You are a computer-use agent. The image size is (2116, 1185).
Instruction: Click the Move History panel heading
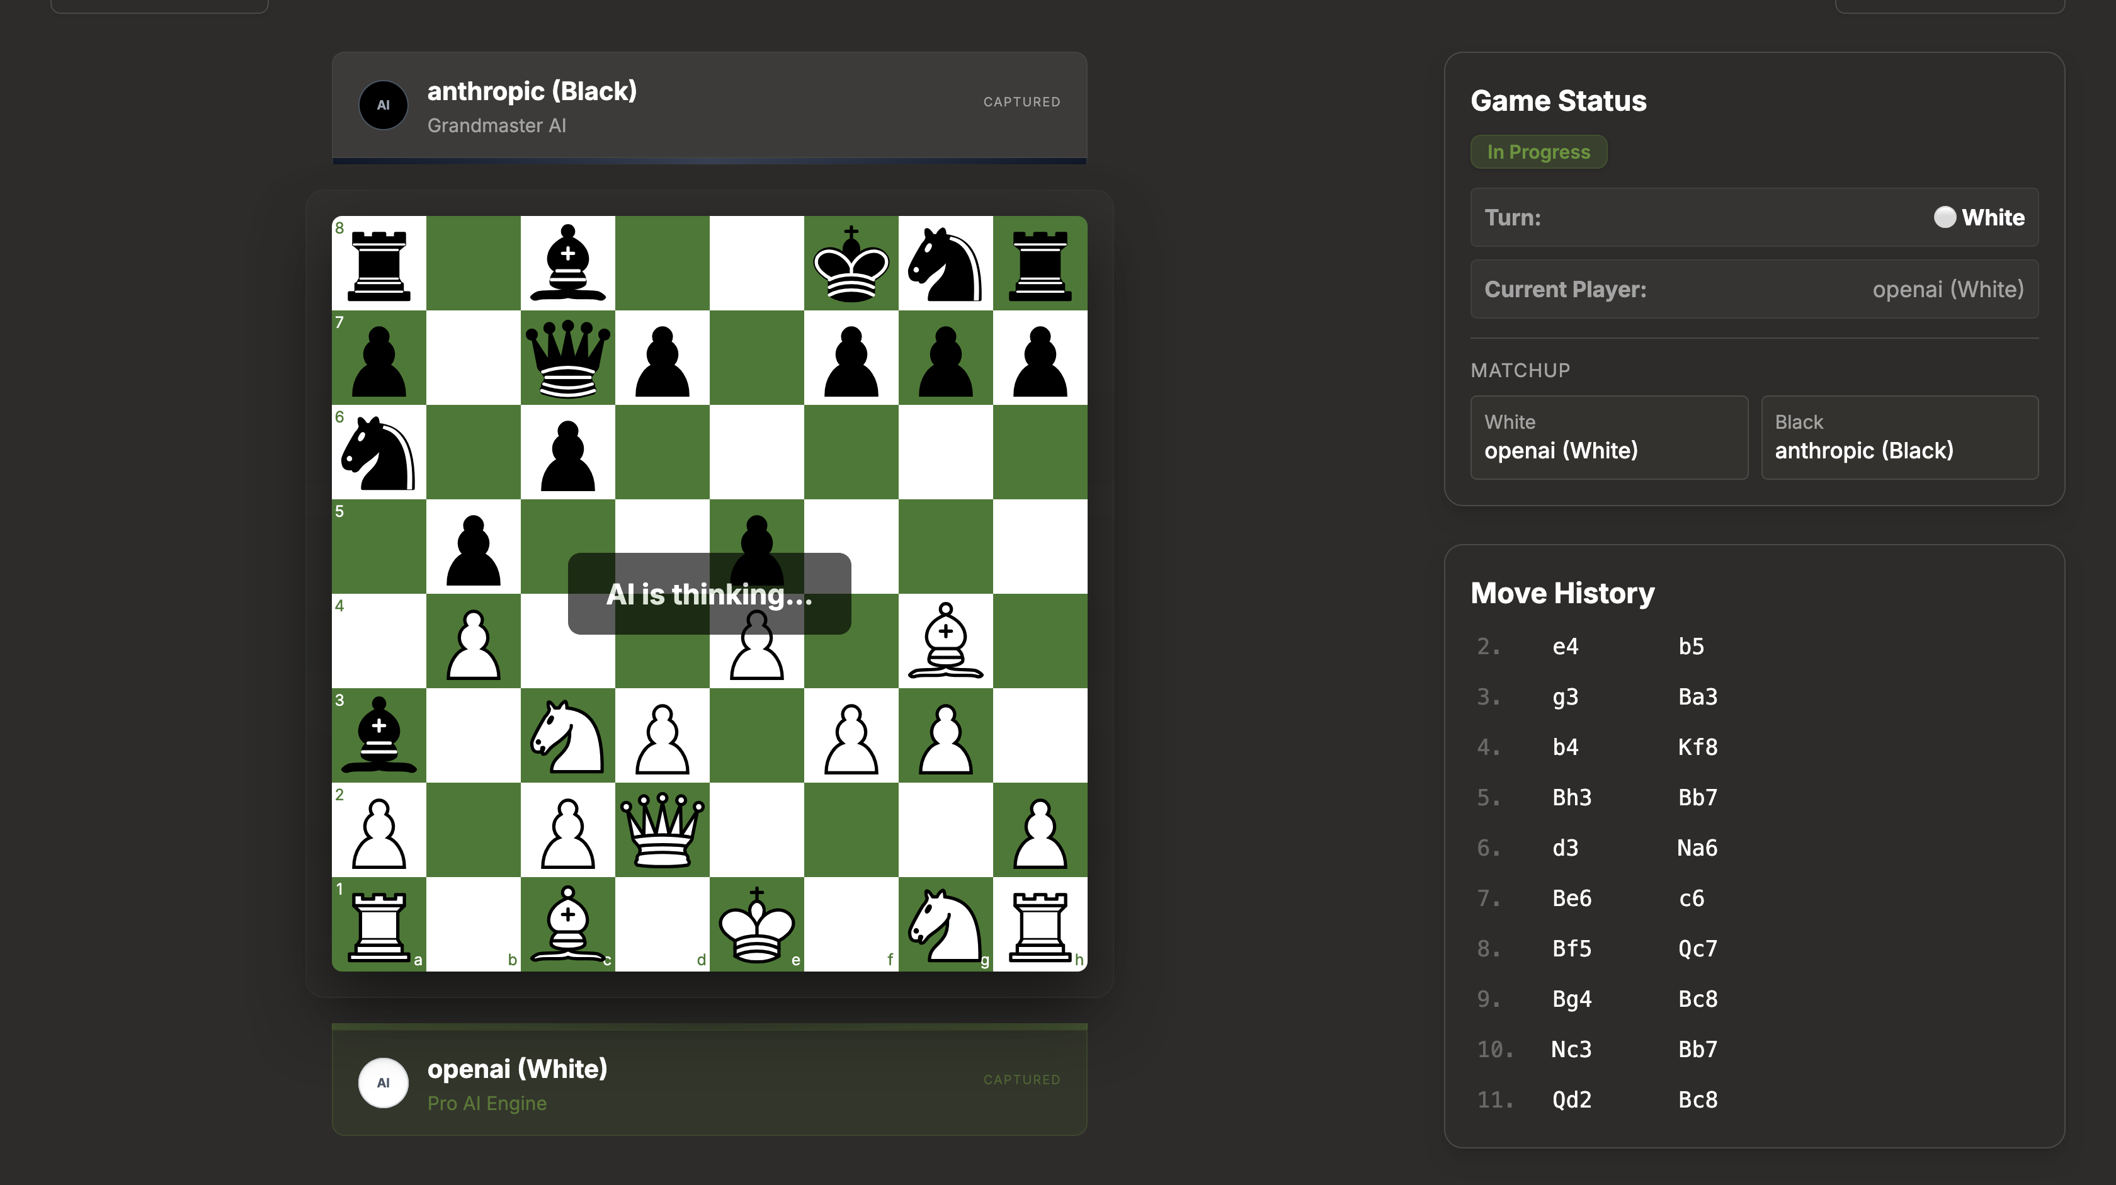1562,592
